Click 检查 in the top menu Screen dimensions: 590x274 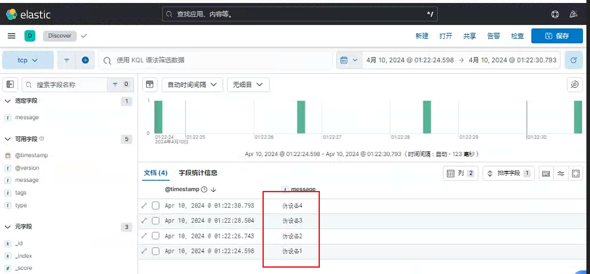(517, 36)
